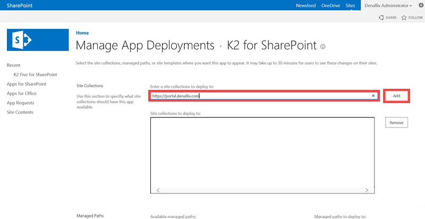Go to Sites in top navigation

click(350, 5)
